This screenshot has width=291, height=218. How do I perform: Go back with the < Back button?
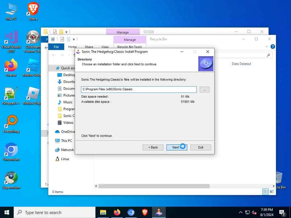click(x=153, y=147)
